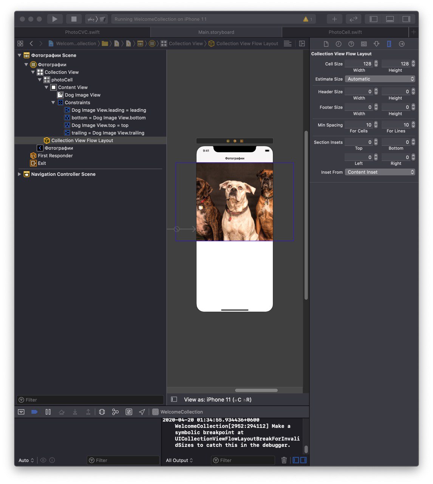Toggle document outline visibility button

(x=174, y=399)
